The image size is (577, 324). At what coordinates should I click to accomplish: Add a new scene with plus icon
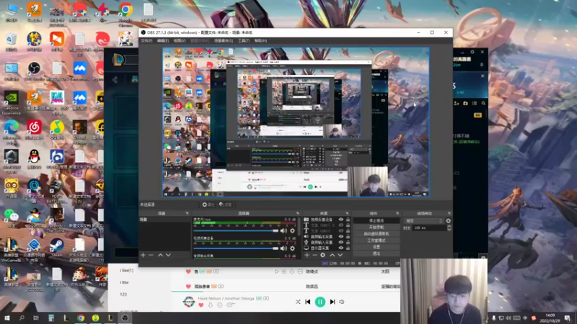[x=143, y=255]
